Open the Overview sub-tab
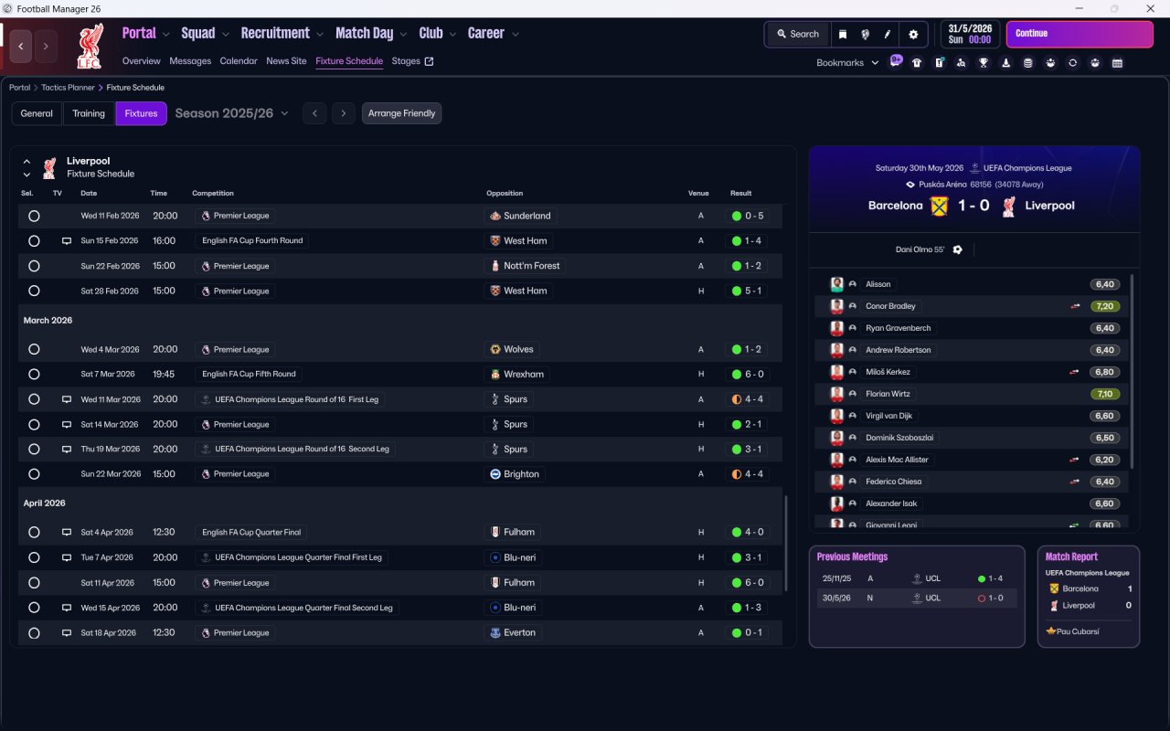This screenshot has height=731, width=1170. pyautogui.click(x=142, y=61)
